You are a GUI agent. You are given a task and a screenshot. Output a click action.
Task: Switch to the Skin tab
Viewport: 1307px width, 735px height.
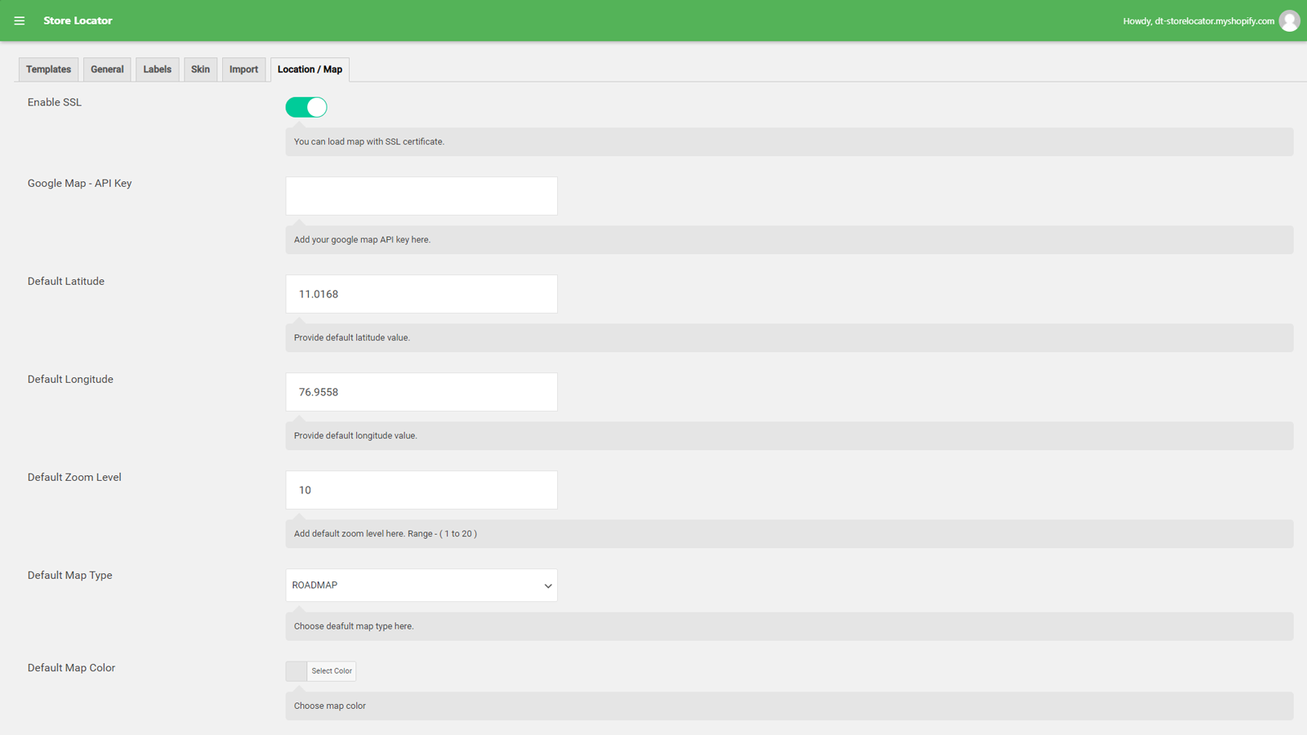200,69
